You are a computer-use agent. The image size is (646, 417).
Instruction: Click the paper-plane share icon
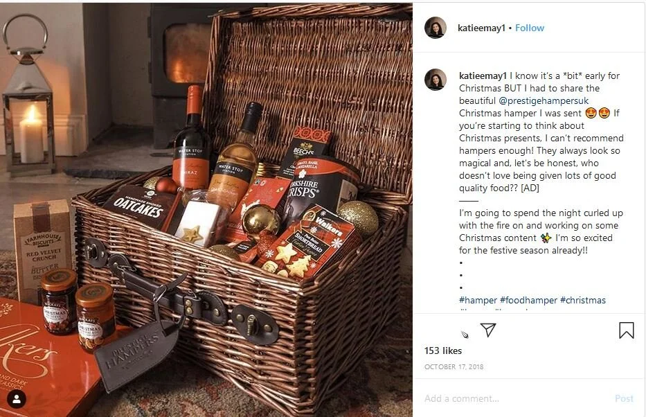[x=488, y=330]
